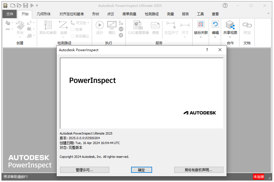The height and width of the screenshot is (182, 274).
Task: Switch to the 测量 ribbon tab
Action: click(x=170, y=14)
